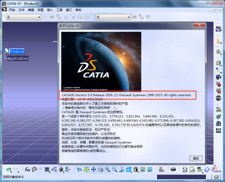Click the Fly Mode airplane icon
This screenshot has width=225, height=182.
pyautogui.click(x=80, y=170)
